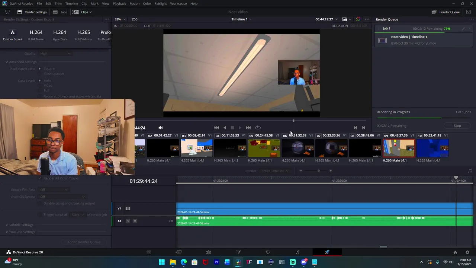Open the Quality dropdown
Viewport: 476px width, 268px height.
[x=55, y=54]
